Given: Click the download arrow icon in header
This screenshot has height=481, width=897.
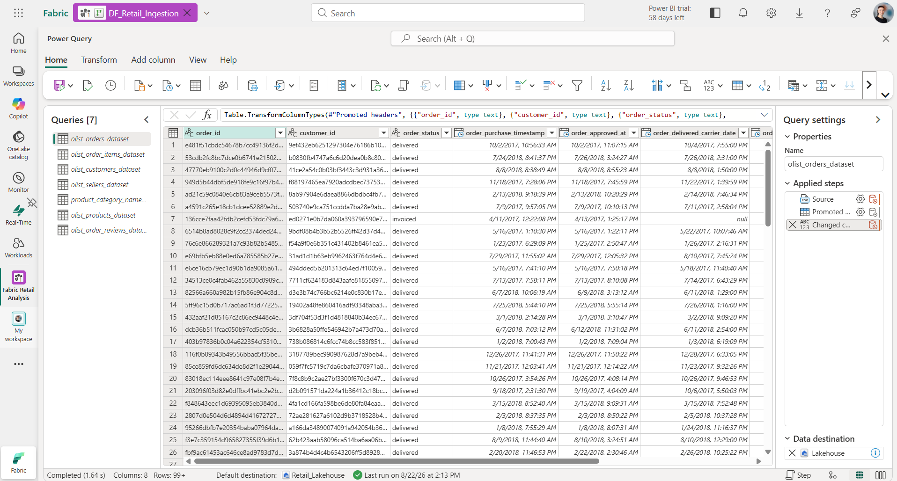Looking at the screenshot, I should coord(799,13).
